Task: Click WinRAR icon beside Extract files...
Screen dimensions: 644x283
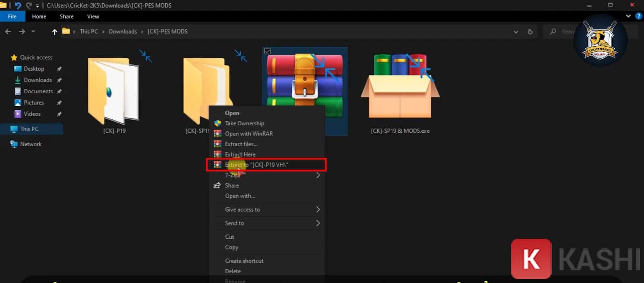Action: [217, 144]
